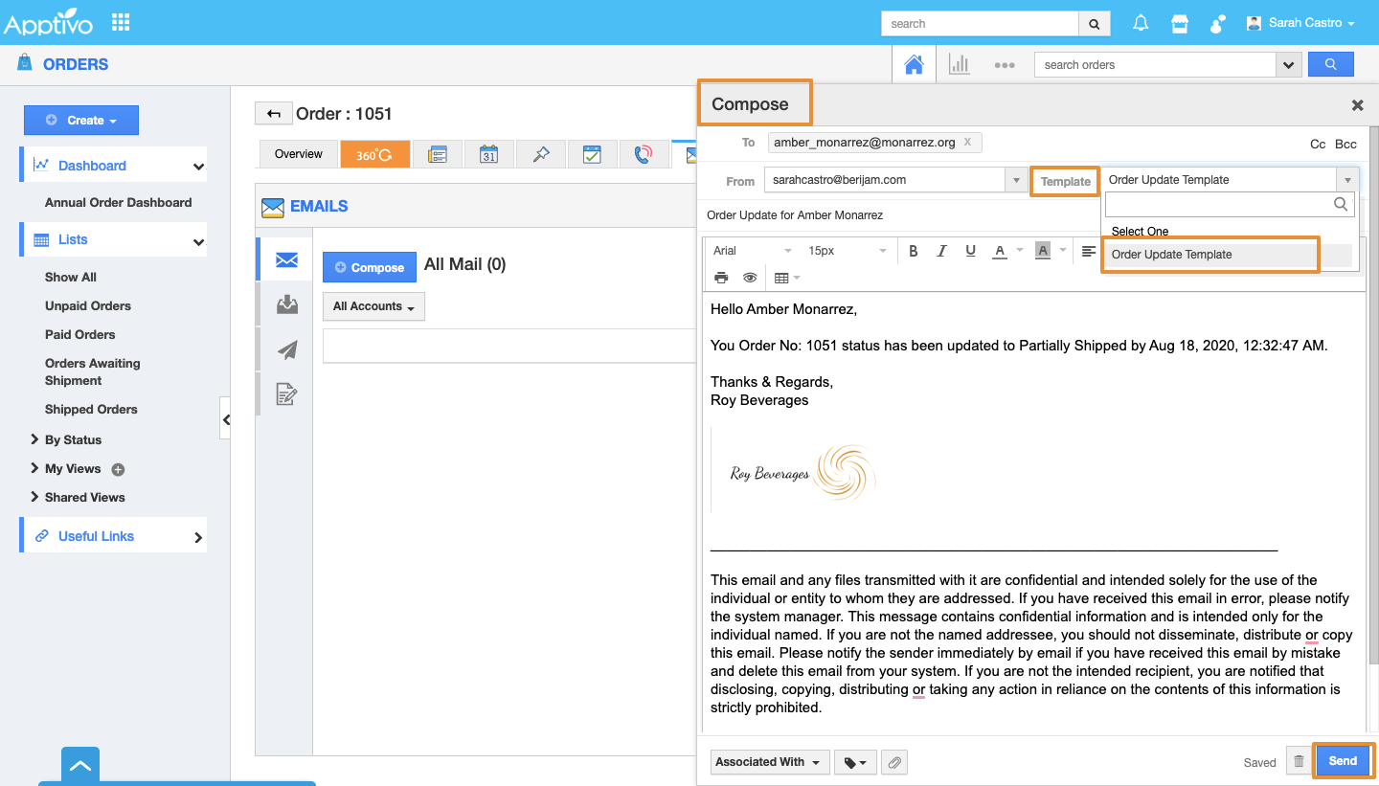Open the drafts icon in Emails sidebar
This screenshot has height=786, width=1379.
(x=286, y=393)
